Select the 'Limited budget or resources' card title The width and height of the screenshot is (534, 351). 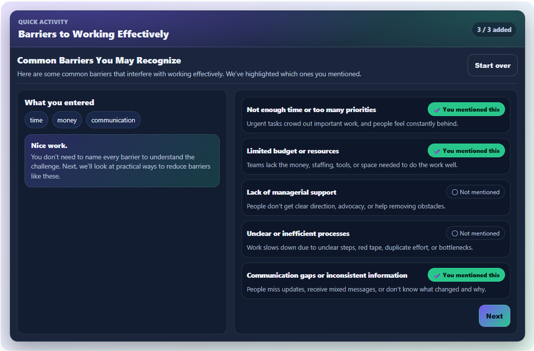click(x=292, y=151)
